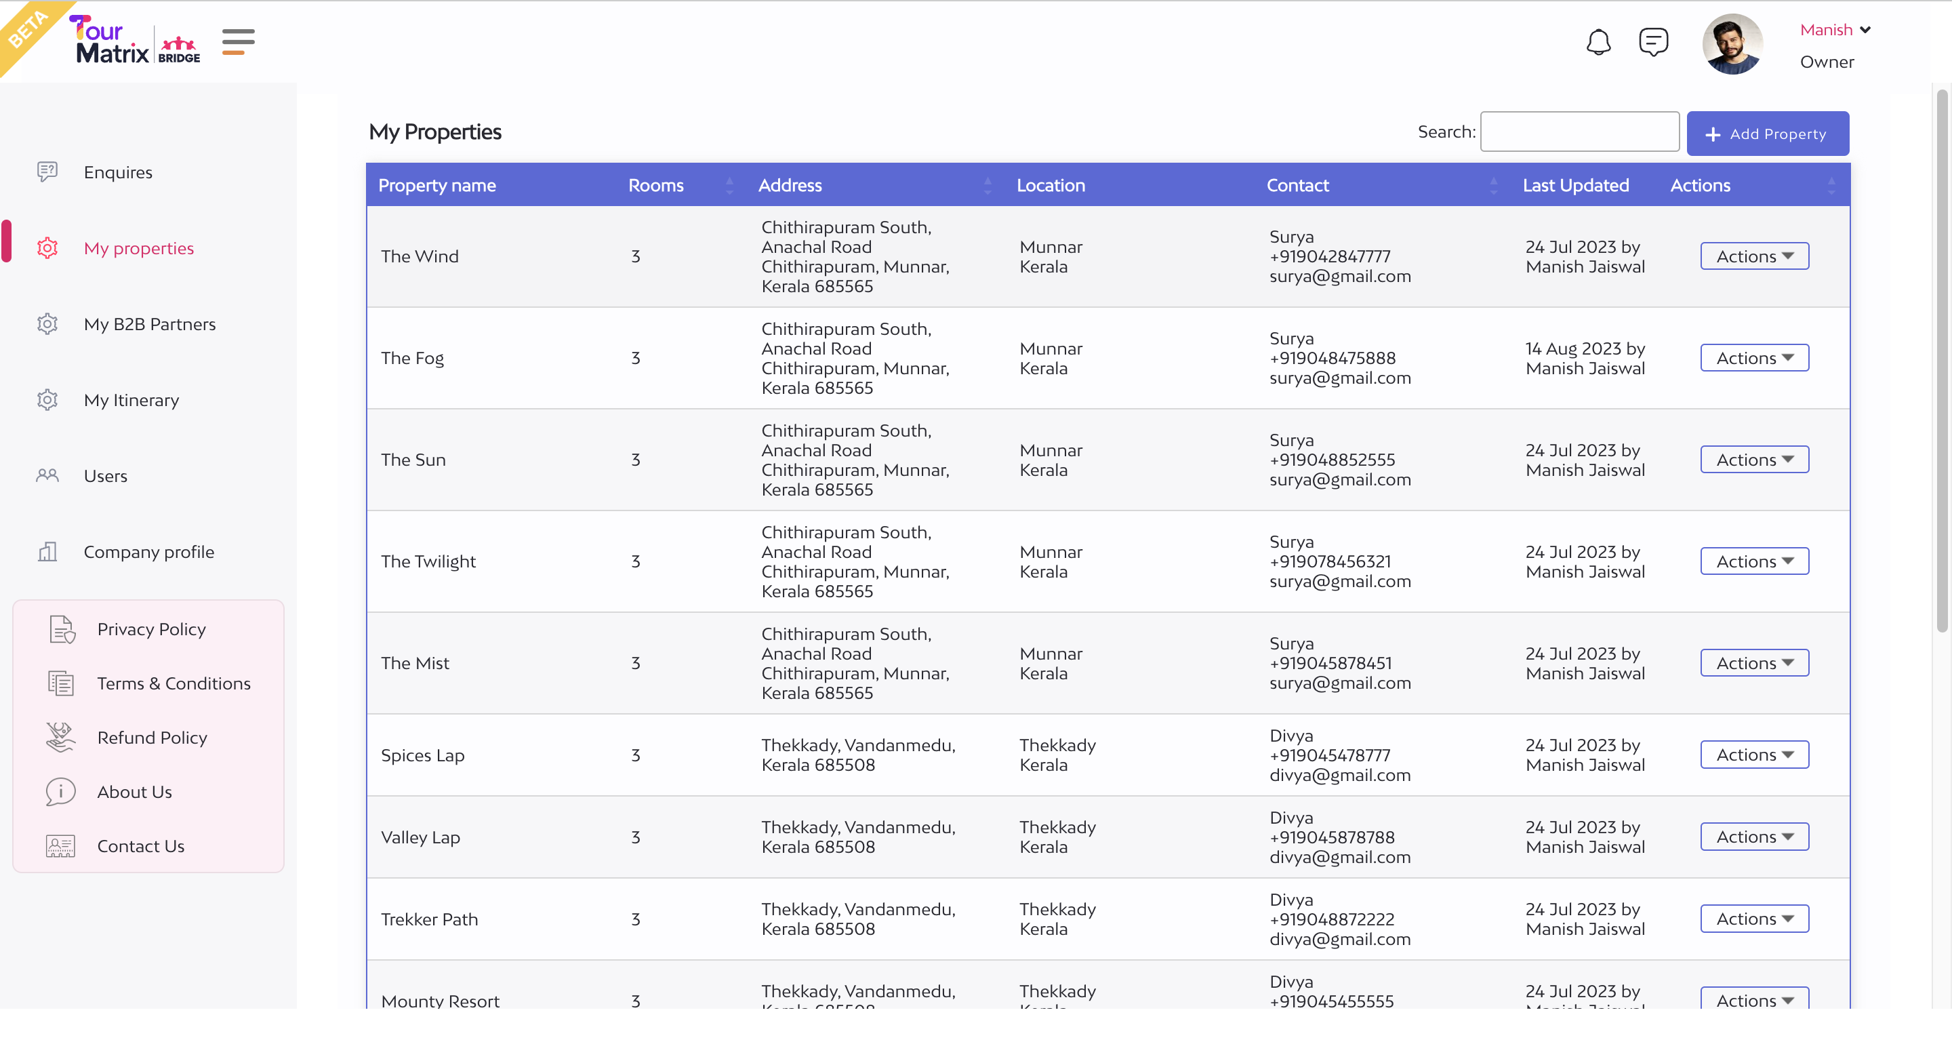Click the Enquires sidebar icon

tap(47, 172)
